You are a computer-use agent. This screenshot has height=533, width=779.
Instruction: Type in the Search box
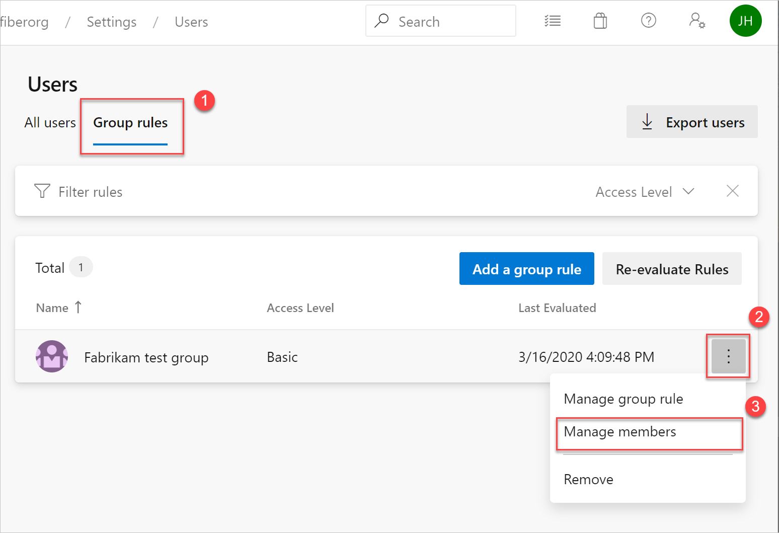click(441, 21)
